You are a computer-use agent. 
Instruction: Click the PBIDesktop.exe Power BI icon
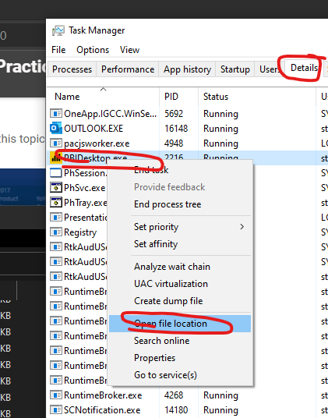pos(55,158)
